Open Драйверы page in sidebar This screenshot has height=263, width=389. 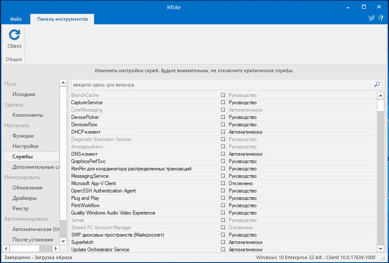click(25, 198)
